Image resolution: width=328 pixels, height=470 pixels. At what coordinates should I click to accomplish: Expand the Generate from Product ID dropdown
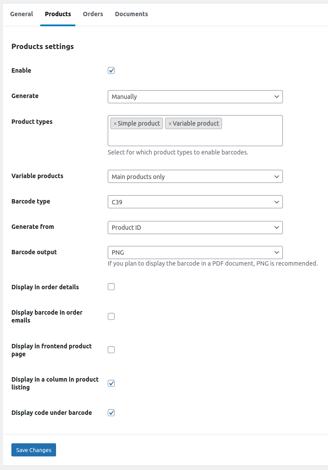coord(195,228)
